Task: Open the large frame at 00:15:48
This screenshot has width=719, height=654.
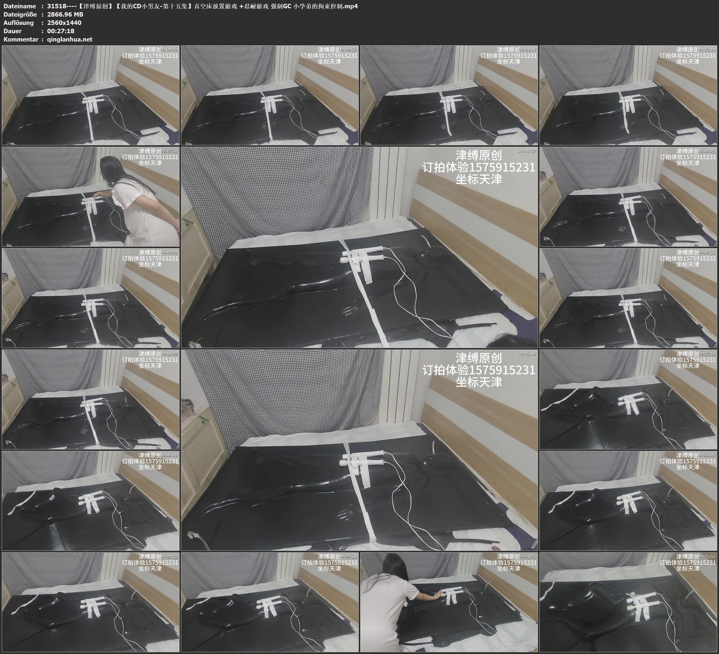Action: [x=360, y=450]
